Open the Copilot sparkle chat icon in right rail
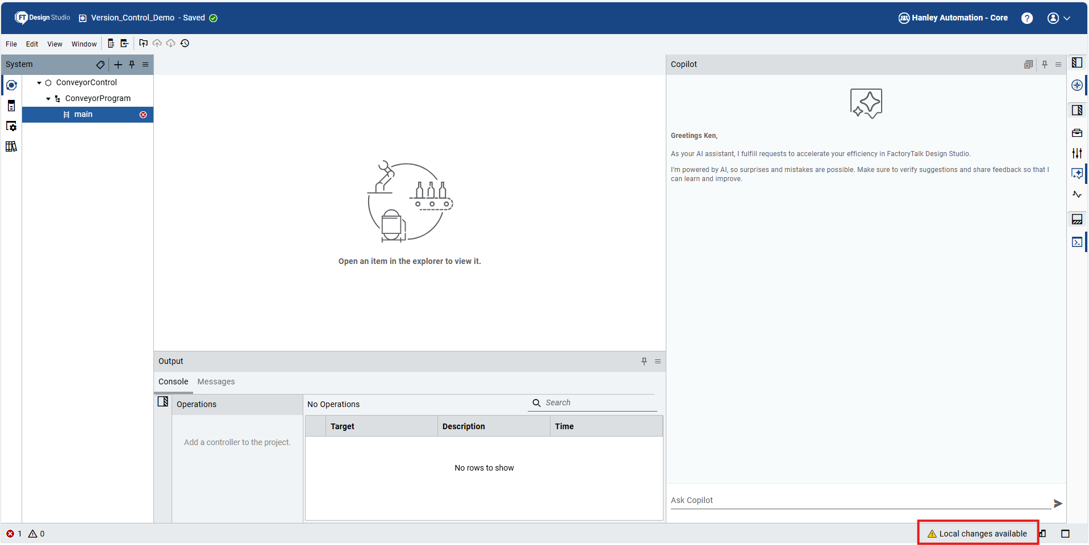The width and height of the screenshot is (1089, 545). (1077, 174)
